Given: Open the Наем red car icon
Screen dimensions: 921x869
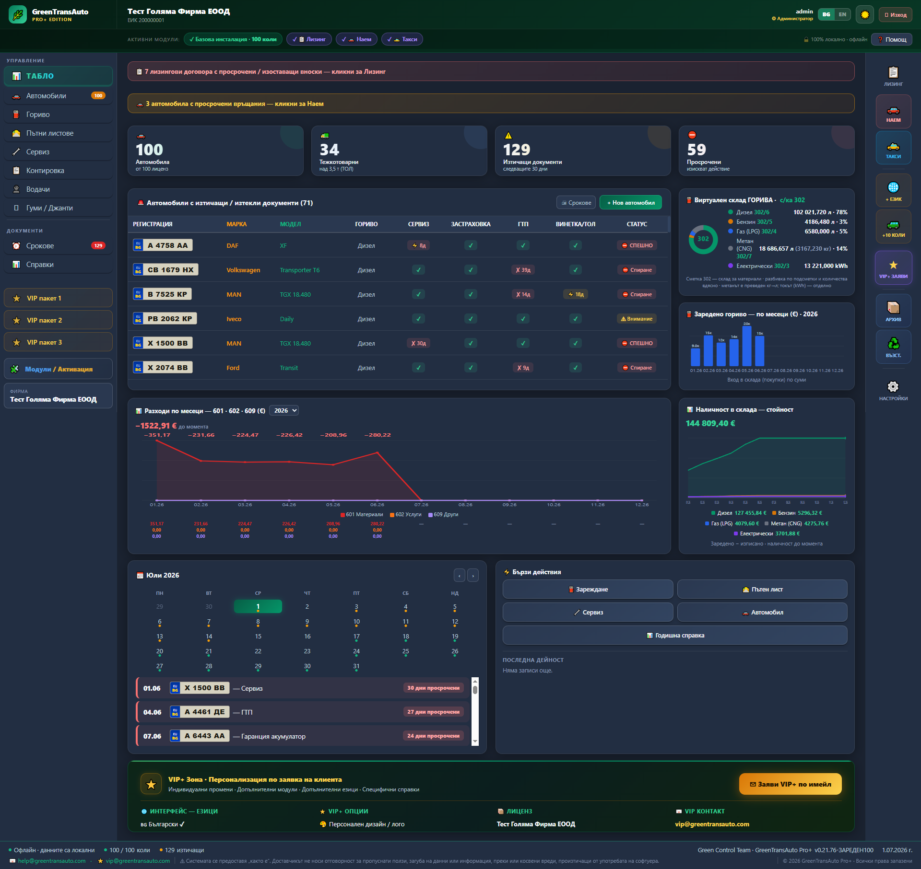Looking at the screenshot, I should click(893, 112).
